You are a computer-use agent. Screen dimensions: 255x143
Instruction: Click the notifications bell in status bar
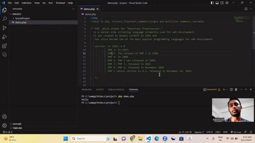point(251,132)
